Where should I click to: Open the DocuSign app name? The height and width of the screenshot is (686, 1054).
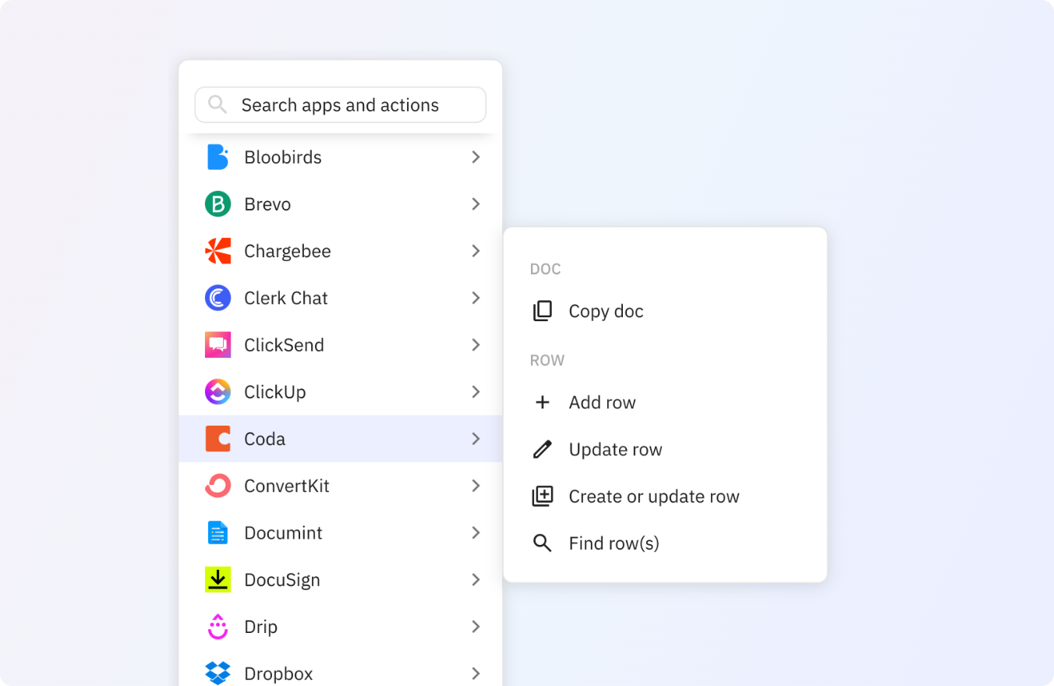[282, 580]
